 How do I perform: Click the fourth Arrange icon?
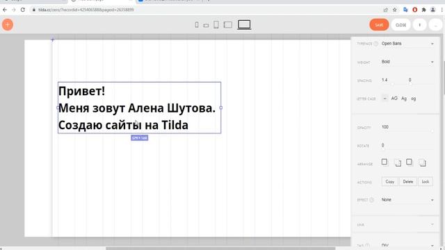(x=422, y=162)
